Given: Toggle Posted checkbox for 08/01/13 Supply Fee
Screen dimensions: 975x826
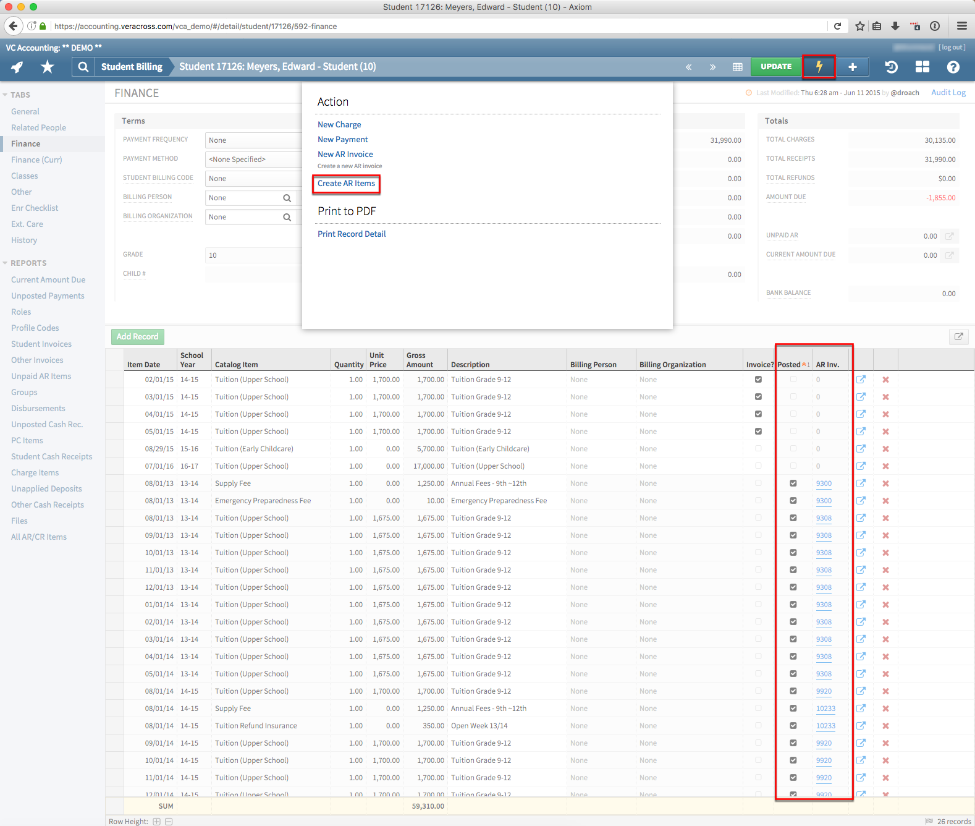Looking at the screenshot, I should [x=793, y=483].
